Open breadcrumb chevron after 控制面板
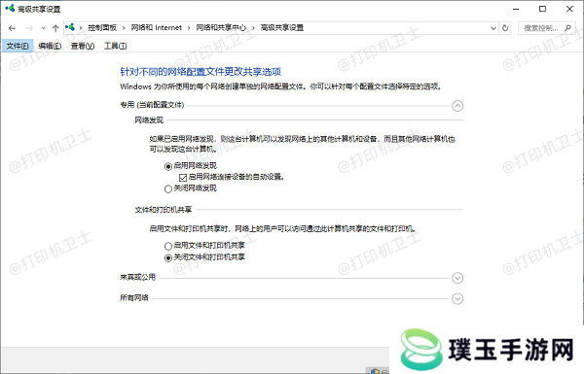The height and width of the screenshot is (374, 584). point(124,28)
